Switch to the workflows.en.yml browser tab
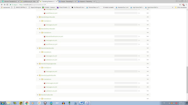This screenshot has height=105, width=188. (x=29, y=1)
